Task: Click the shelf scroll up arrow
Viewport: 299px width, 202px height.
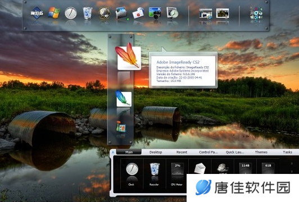Action: point(292,163)
